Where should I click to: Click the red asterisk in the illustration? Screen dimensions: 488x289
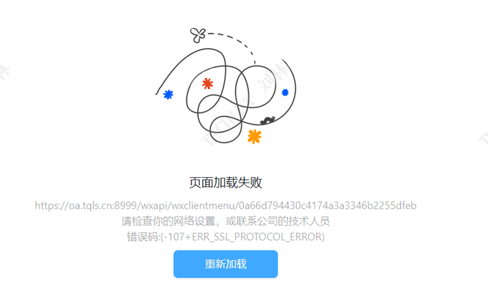click(207, 83)
